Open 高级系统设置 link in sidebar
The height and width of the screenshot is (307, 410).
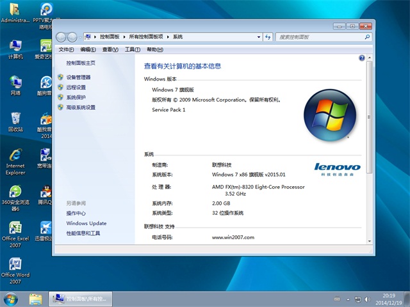[x=81, y=107]
